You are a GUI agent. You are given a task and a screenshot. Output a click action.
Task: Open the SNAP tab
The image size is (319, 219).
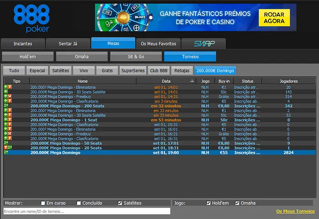[204, 44]
